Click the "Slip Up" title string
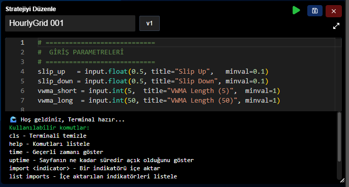 (192, 72)
